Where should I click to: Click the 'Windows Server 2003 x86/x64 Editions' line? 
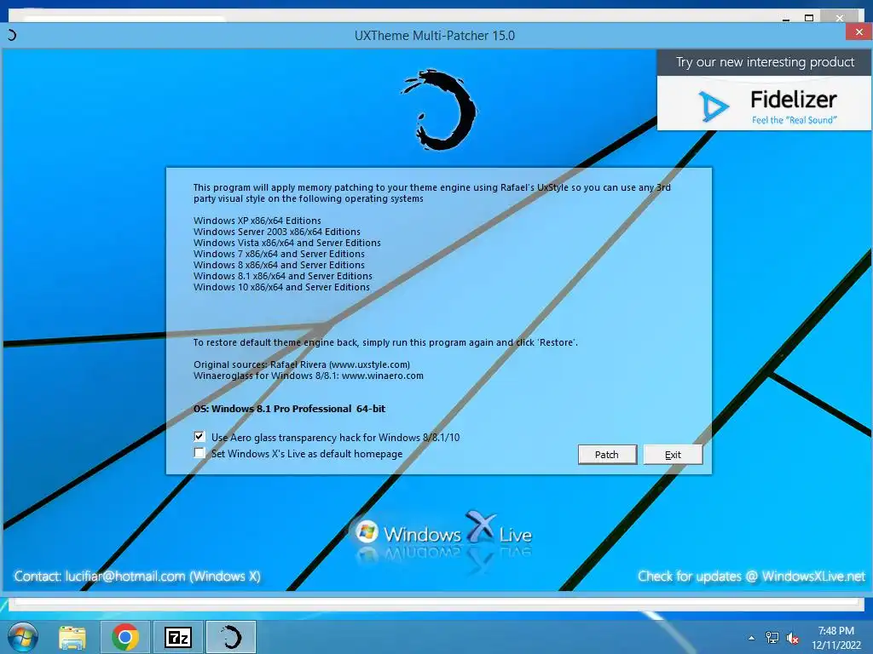277,232
